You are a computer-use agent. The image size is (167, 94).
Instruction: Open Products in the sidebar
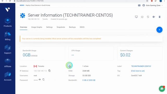point(8,22)
